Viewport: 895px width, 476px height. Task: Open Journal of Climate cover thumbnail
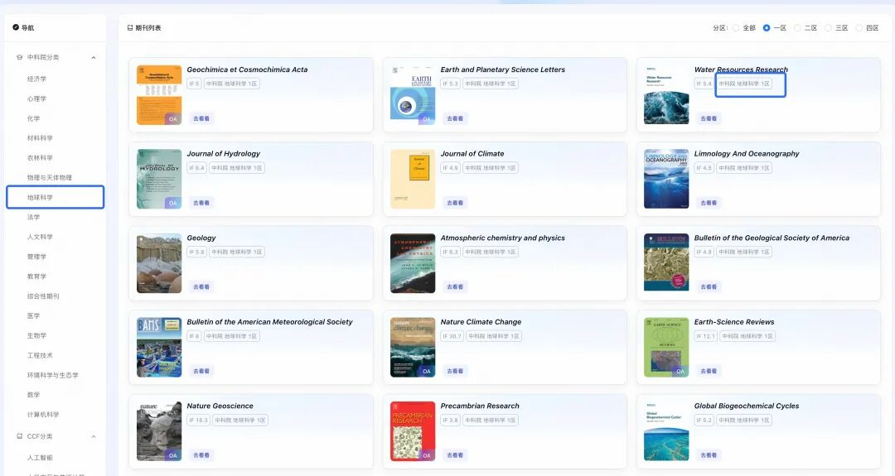[413, 179]
